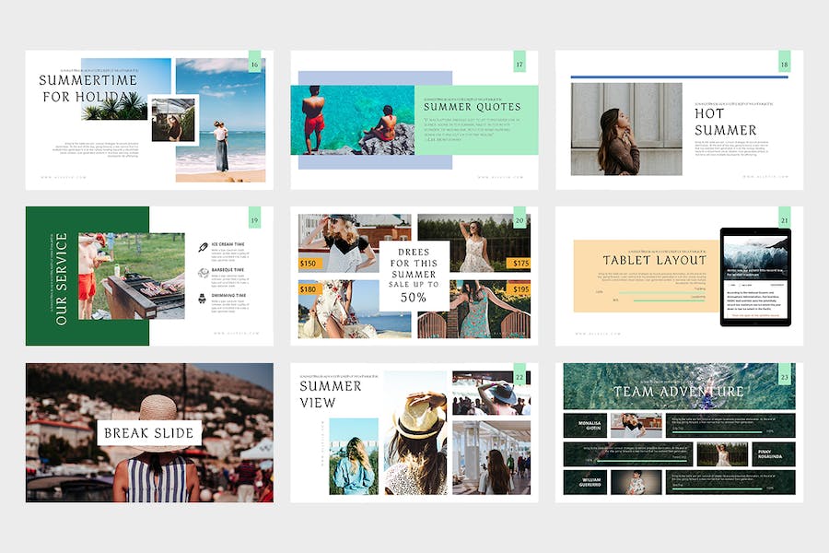The image size is (829, 553).
Task: Click the Sale Up To 50% text box
Action: pyautogui.click(x=414, y=276)
